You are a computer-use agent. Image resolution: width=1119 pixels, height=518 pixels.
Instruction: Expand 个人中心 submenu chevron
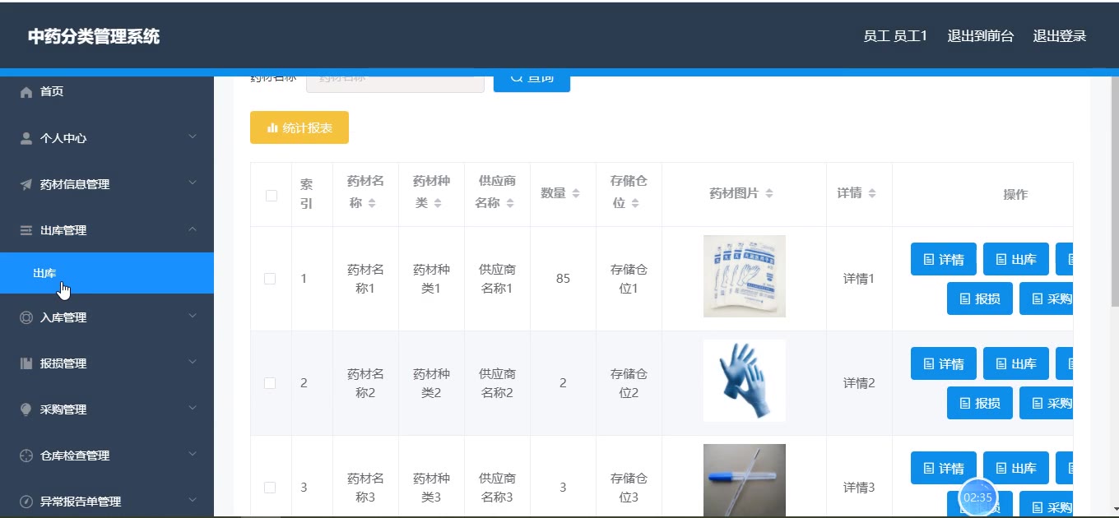point(193,136)
